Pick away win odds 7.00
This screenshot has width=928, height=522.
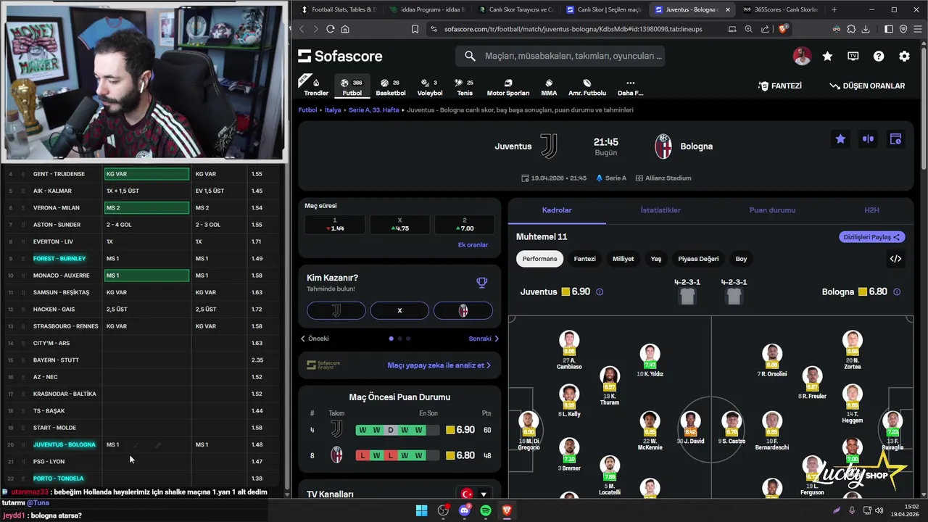pyautogui.click(x=465, y=225)
